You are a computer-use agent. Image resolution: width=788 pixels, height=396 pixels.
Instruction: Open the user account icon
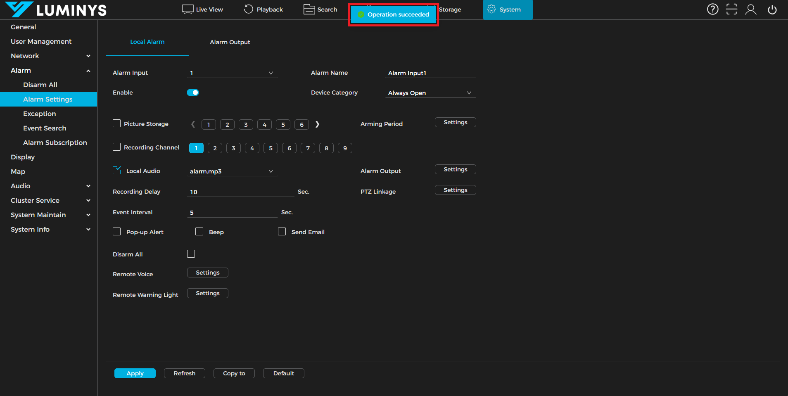click(750, 9)
